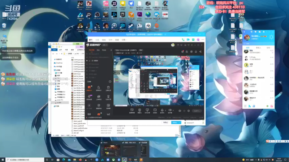This screenshot has height=162, width=289.
Task: Click the speaker icon in streaming control bar
Action: pyautogui.click(x=170, y=111)
